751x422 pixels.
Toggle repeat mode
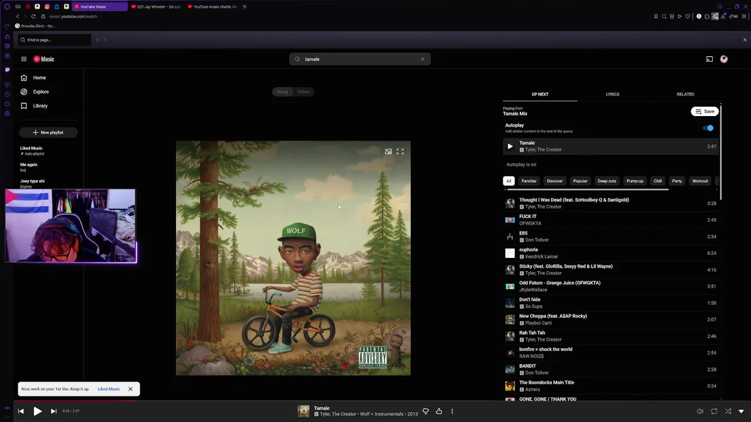(x=714, y=411)
